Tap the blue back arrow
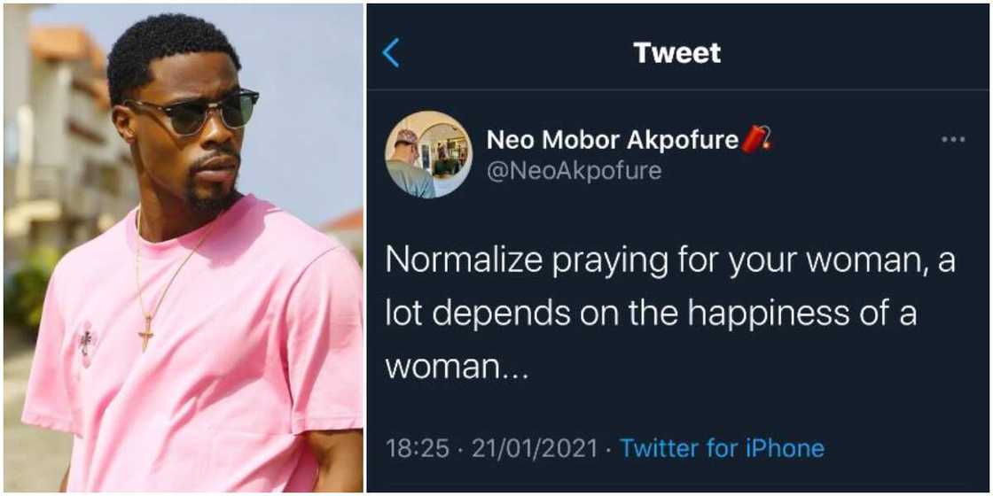The image size is (993, 496). tap(391, 53)
